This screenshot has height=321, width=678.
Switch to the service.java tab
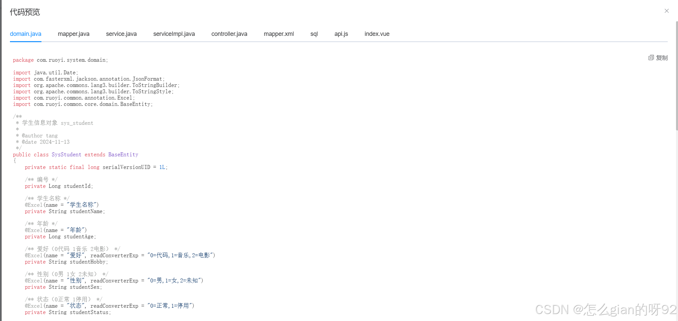click(121, 34)
